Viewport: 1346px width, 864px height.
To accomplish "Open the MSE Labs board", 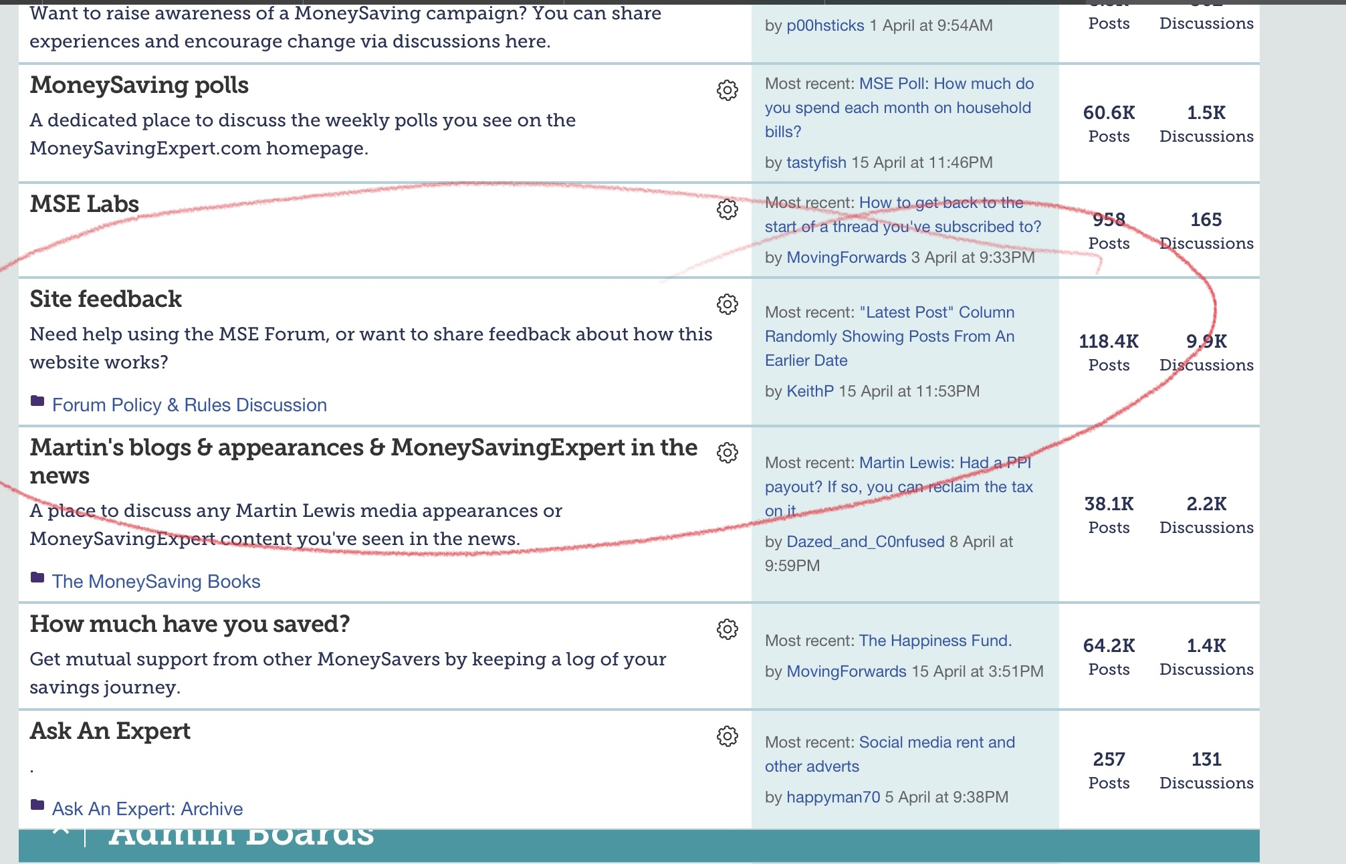I will tap(84, 204).
